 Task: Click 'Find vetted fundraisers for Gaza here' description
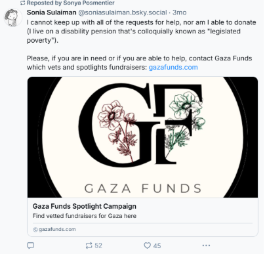point(85,216)
